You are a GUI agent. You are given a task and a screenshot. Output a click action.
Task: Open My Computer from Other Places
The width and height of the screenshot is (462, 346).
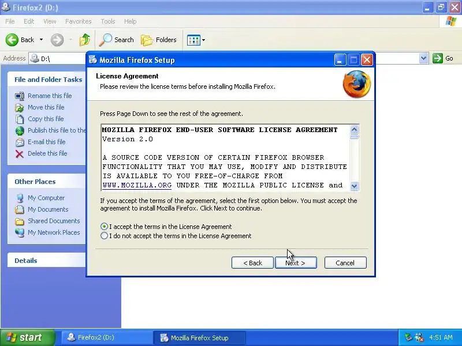pos(46,198)
